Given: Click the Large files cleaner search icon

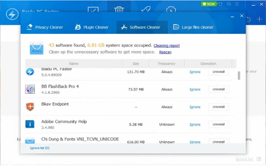Looking at the screenshot, I should coord(176,27).
